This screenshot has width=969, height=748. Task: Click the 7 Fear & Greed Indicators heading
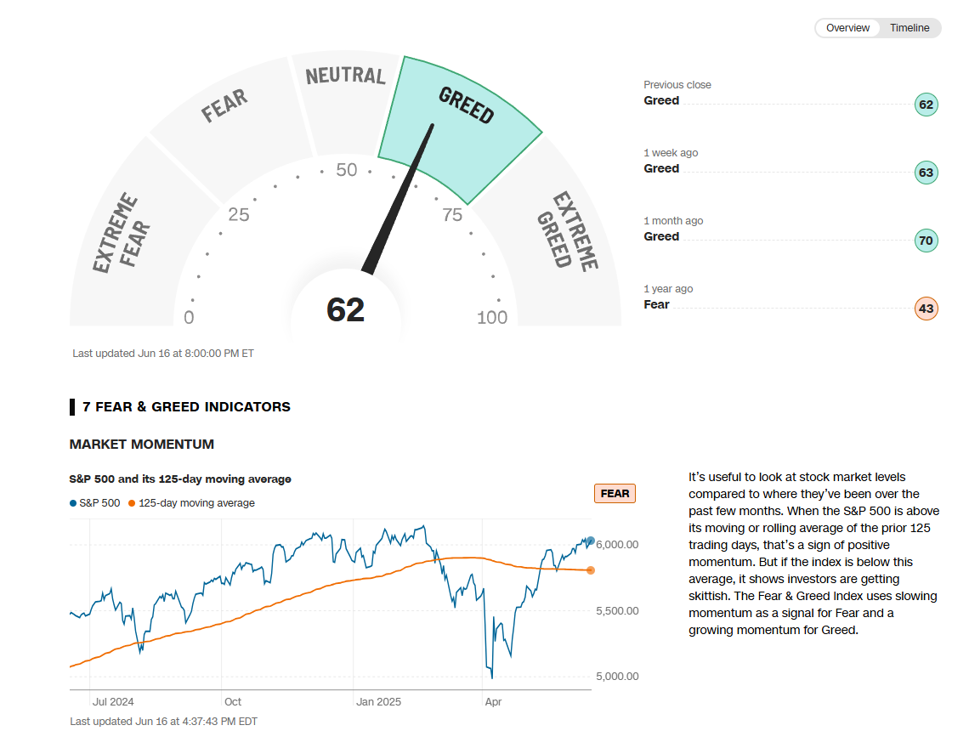pyautogui.click(x=186, y=407)
